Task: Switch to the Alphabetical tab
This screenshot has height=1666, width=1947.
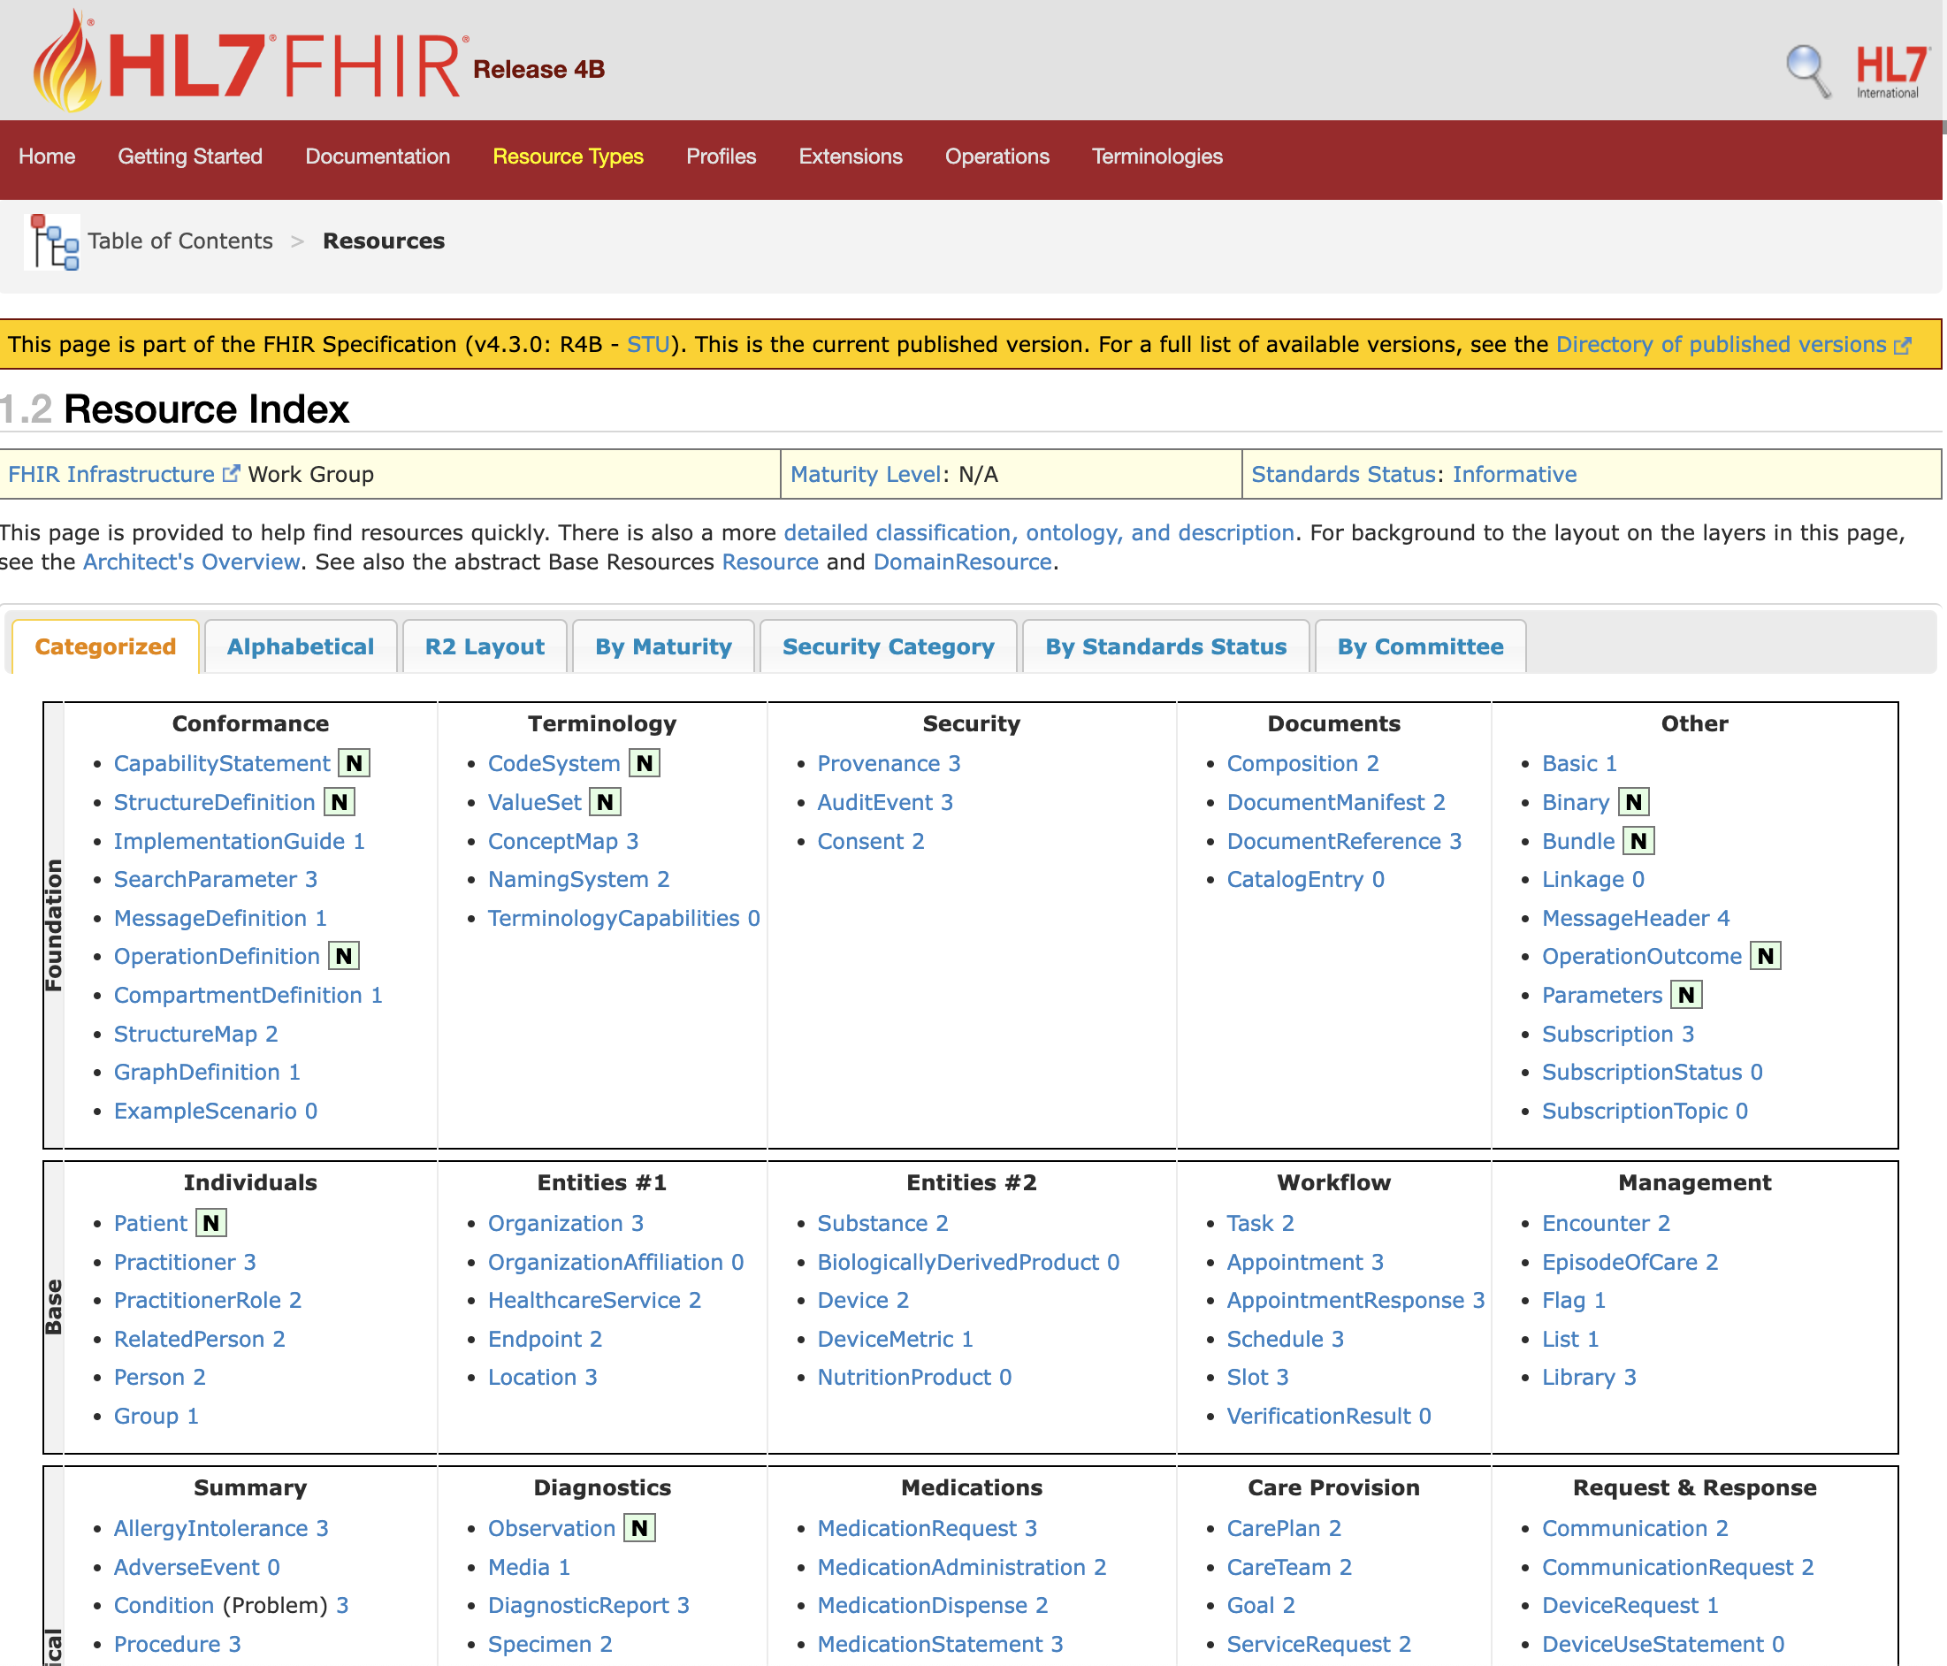Action: (300, 646)
